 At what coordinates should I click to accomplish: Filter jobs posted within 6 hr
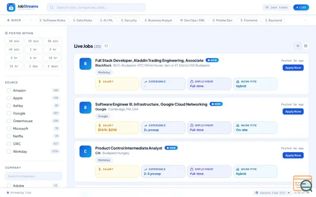tap(34, 58)
